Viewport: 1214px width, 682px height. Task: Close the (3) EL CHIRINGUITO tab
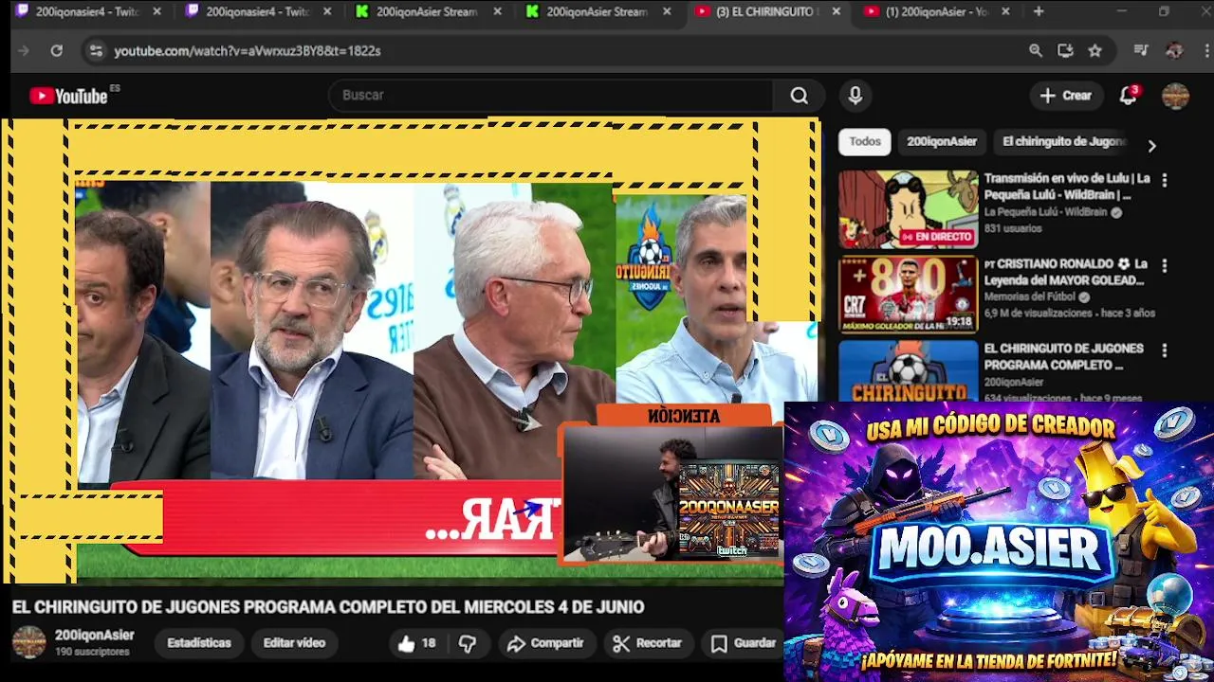[x=836, y=11]
